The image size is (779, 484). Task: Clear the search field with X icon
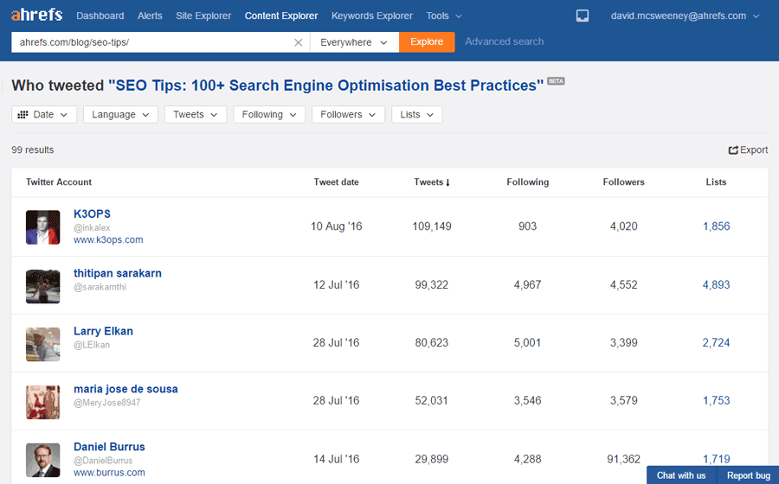tap(298, 42)
